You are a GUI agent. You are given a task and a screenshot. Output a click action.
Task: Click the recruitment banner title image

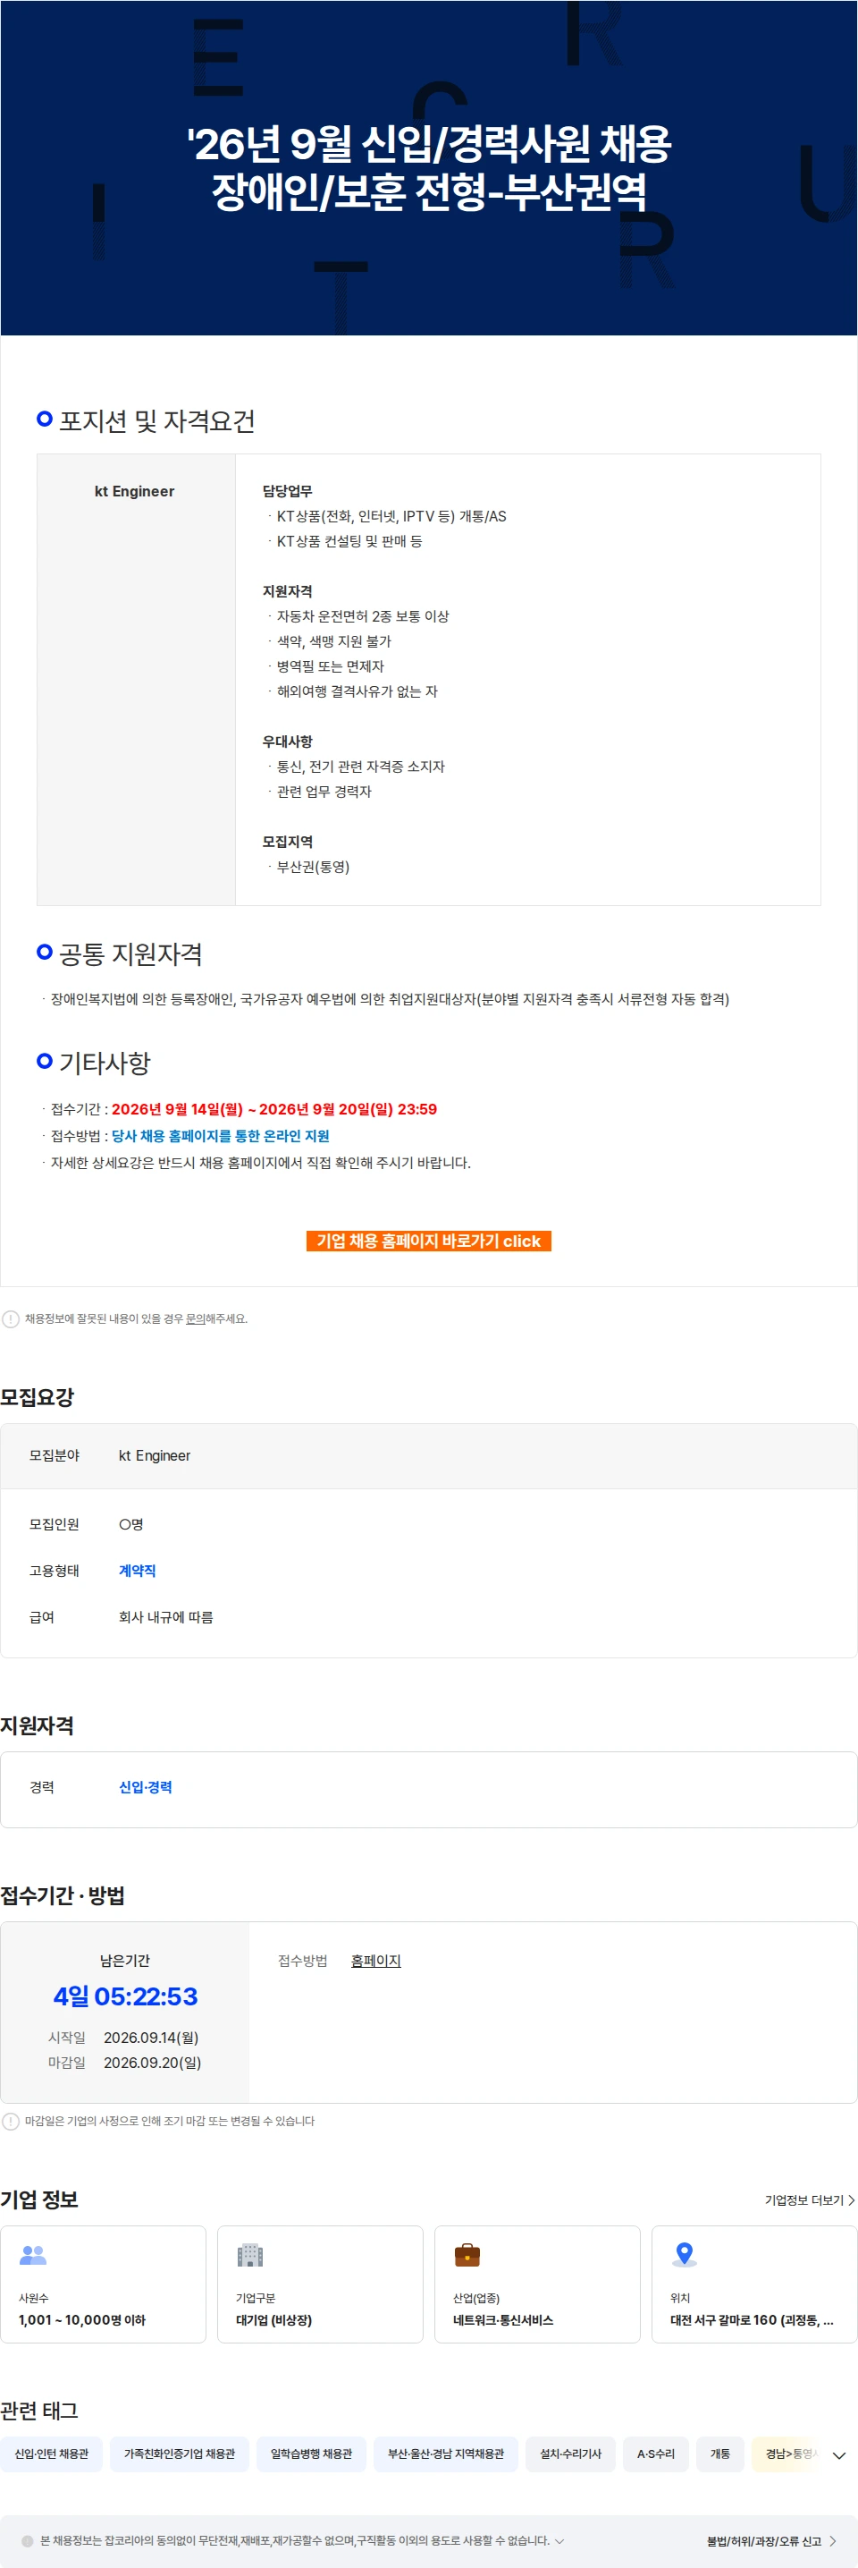[x=428, y=167]
